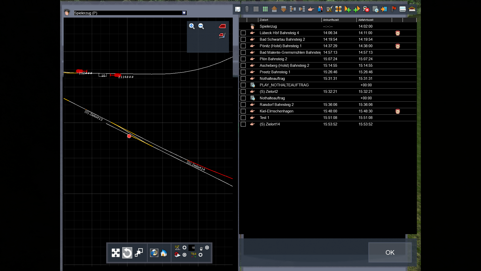Click the red flag marker icon
Screen dimensions: 481x271
(x=394, y=9)
